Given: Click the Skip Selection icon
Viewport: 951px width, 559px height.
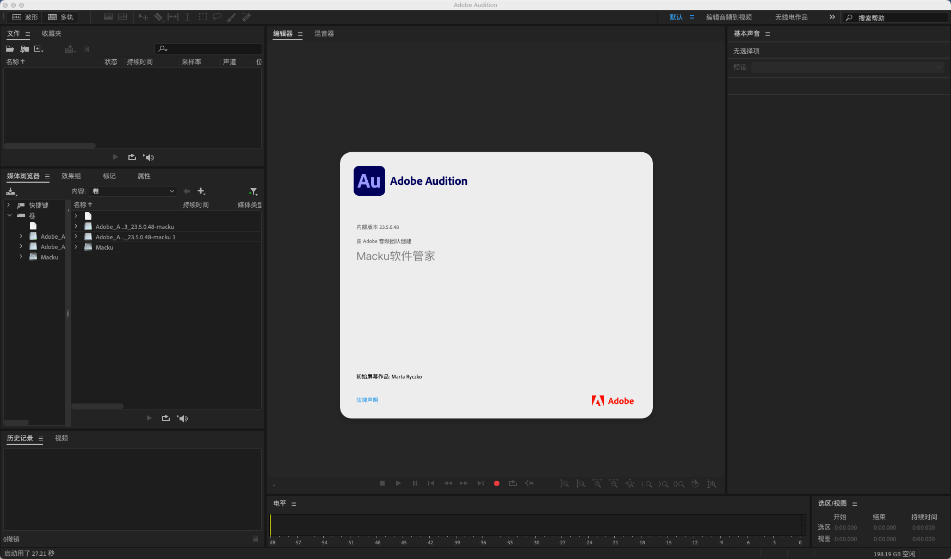Looking at the screenshot, I should 529,483.
